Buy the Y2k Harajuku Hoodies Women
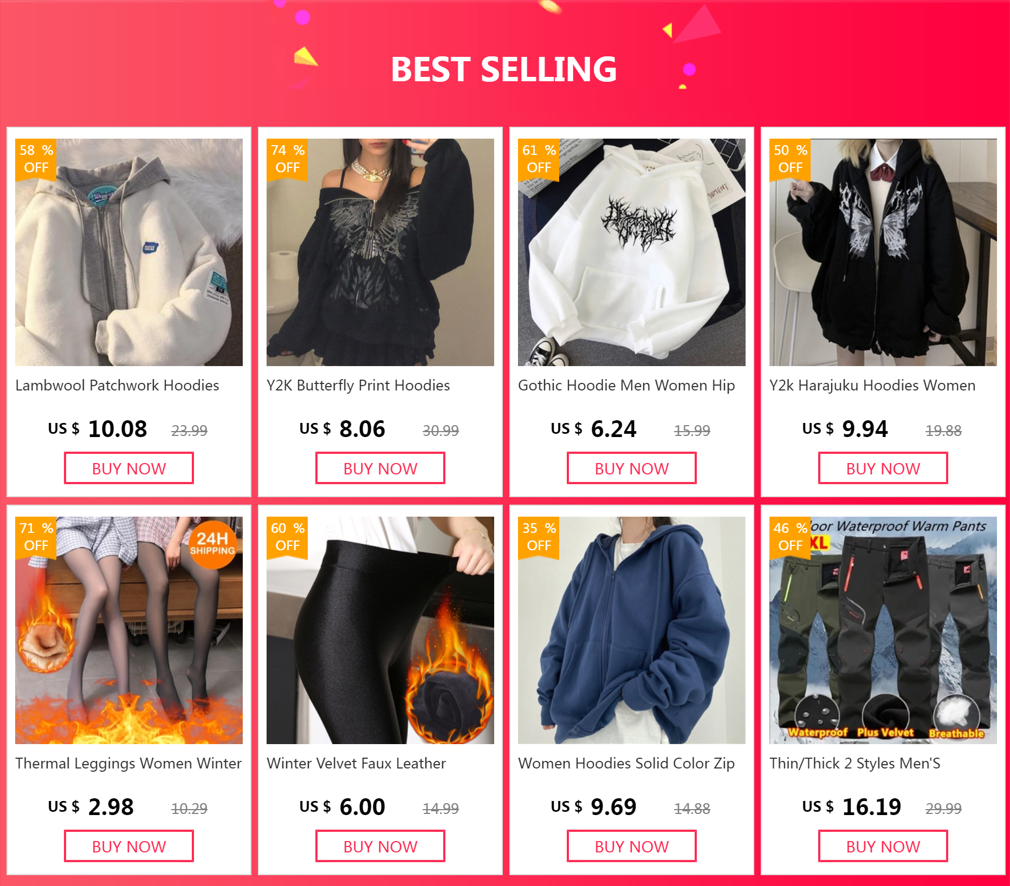This screenshot has height=886, width=1010. [883, 468]
